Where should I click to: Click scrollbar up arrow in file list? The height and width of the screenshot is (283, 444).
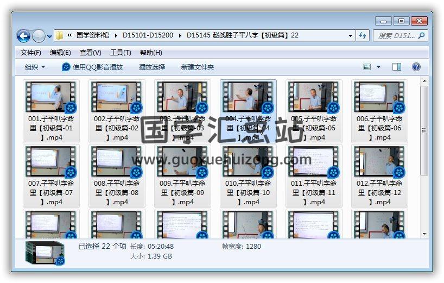[x=424, y=81]
